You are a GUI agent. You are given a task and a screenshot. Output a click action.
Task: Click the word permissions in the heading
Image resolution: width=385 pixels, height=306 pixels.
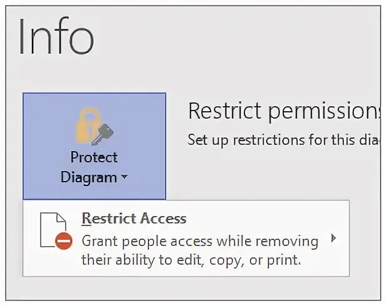325,111
